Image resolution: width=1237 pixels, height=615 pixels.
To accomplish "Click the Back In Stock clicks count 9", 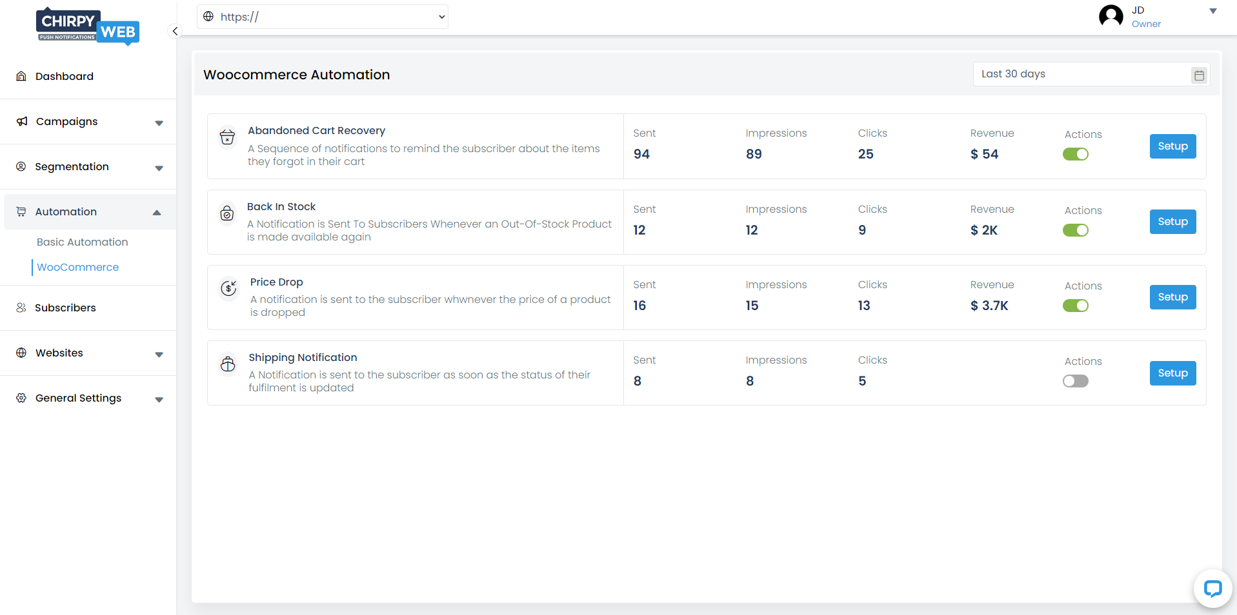I will coord(862,230).
